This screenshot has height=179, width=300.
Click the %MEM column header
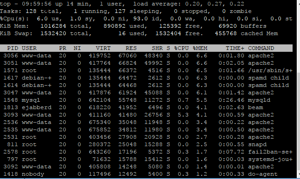click(200, 48)
